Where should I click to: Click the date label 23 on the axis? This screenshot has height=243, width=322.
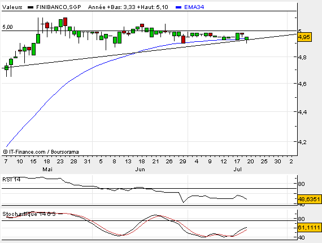[x=60, y=162]
